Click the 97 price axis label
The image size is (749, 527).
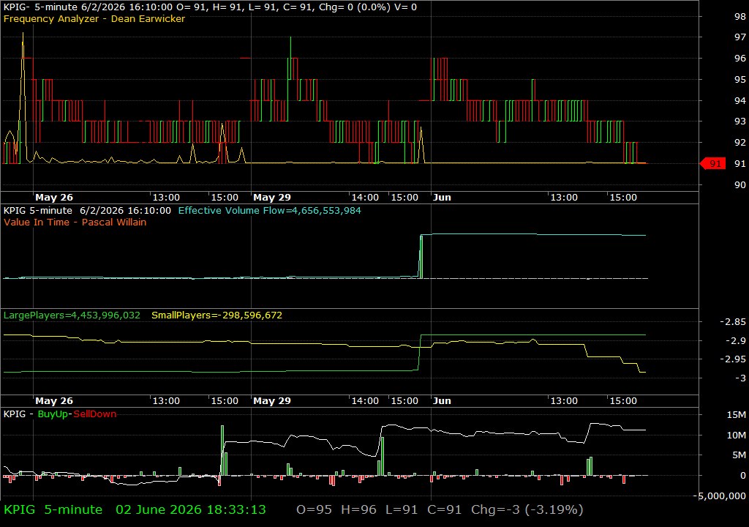739,37
